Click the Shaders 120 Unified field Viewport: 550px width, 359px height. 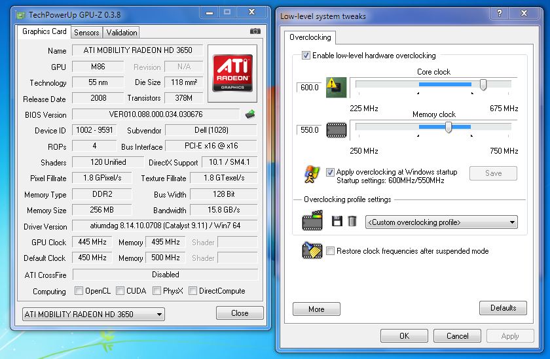[x=108, y=162]
